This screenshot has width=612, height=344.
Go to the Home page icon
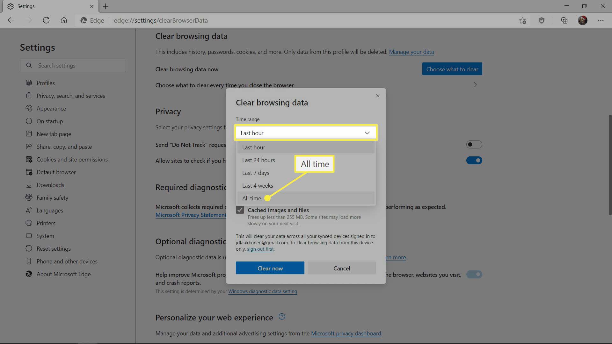64,20
